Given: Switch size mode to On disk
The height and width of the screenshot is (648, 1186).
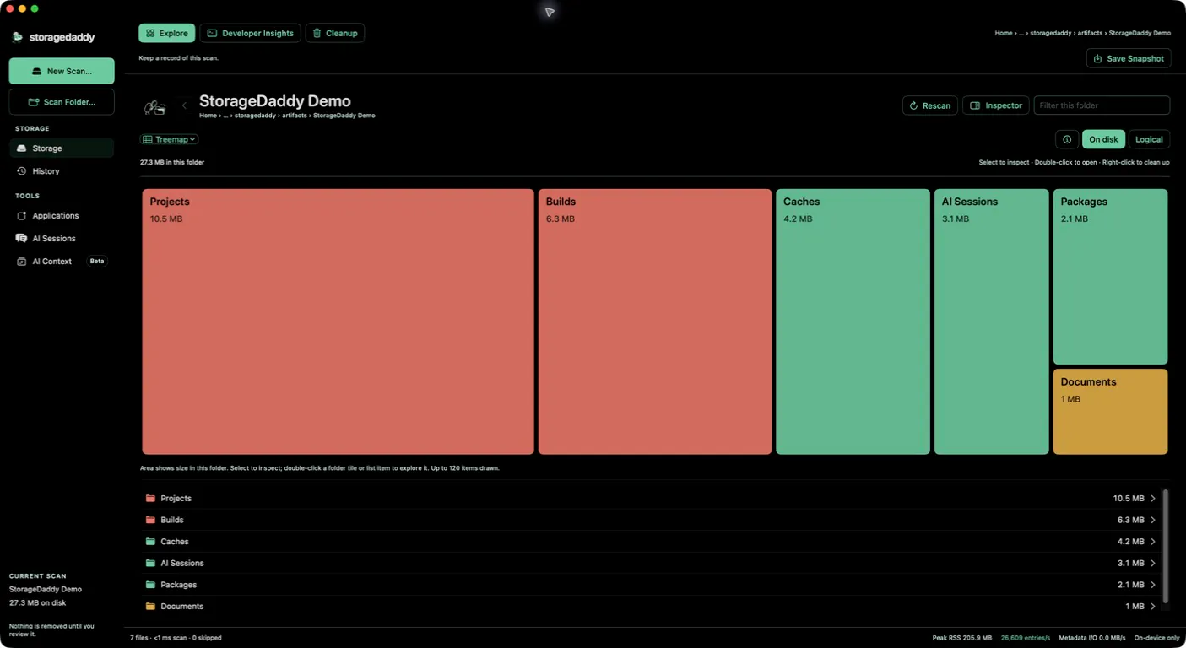Looking at the screenshot, I should (x=1103, y=139).
